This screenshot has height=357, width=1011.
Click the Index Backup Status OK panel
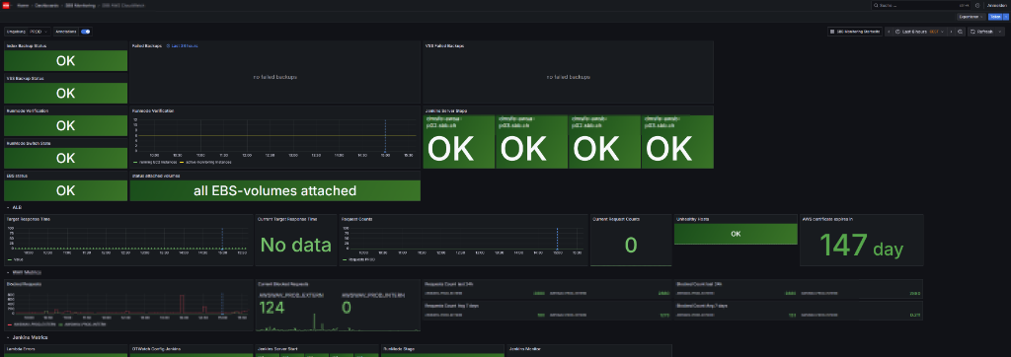pyautogui.click(x=65, y=60)
